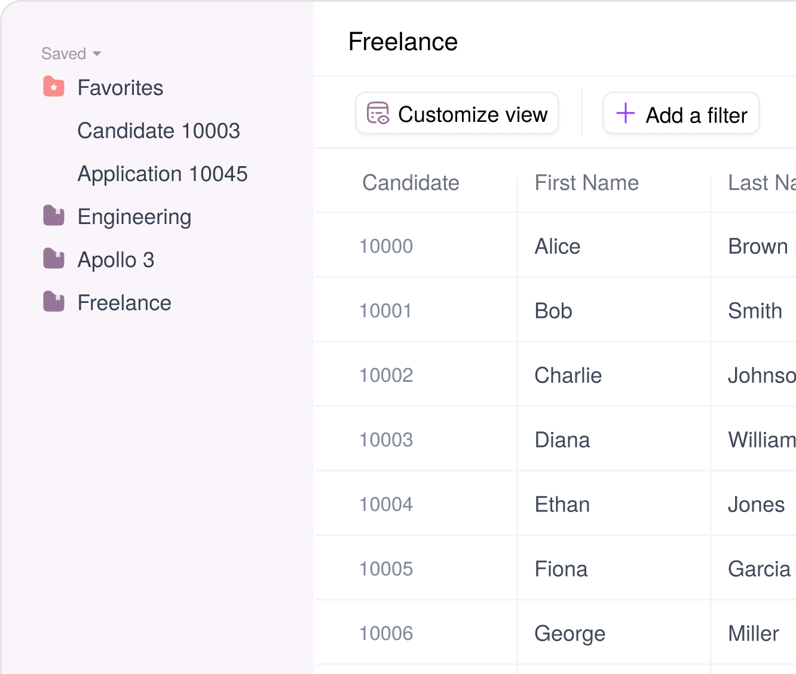
Task: Click the Apollo 3 folder icon
Action: [54, 259]
